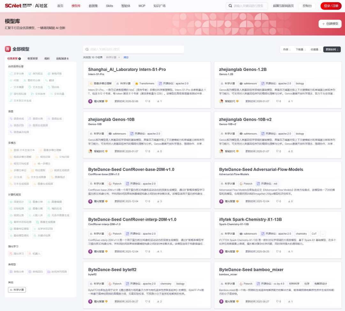Click verified badge on Adversarial-Flow-Models publisher

(x=237, y=201)
